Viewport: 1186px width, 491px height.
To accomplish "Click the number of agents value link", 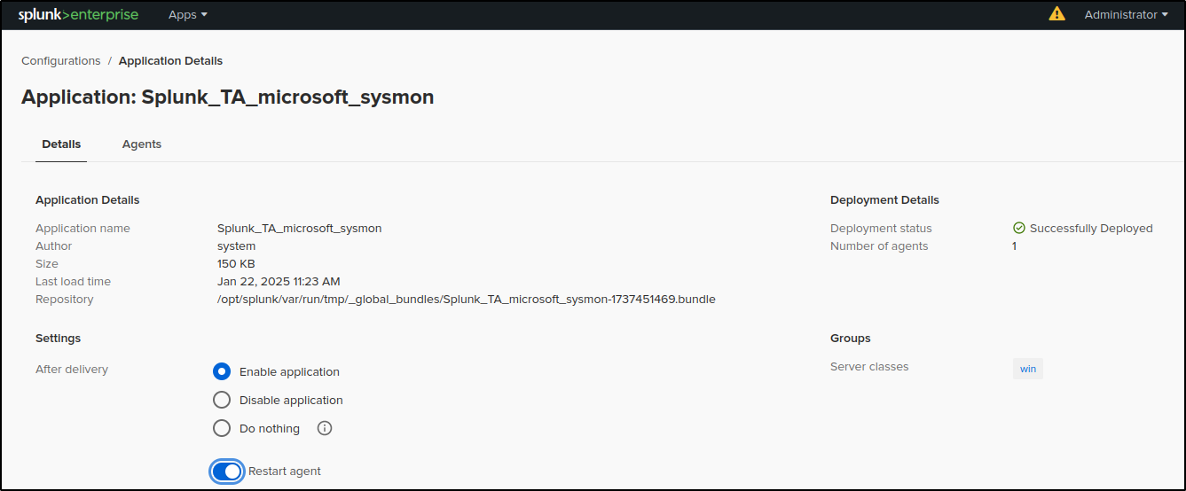I will 1015,245.
